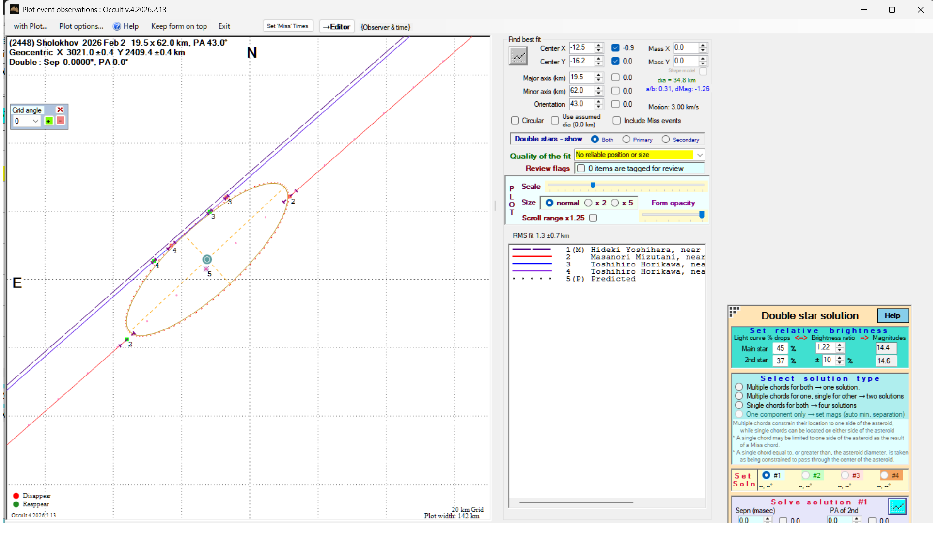The width and height of the screenshot is (940, 533).
Task: Increase grid angle with green plus button
Action: pos(48,121)
